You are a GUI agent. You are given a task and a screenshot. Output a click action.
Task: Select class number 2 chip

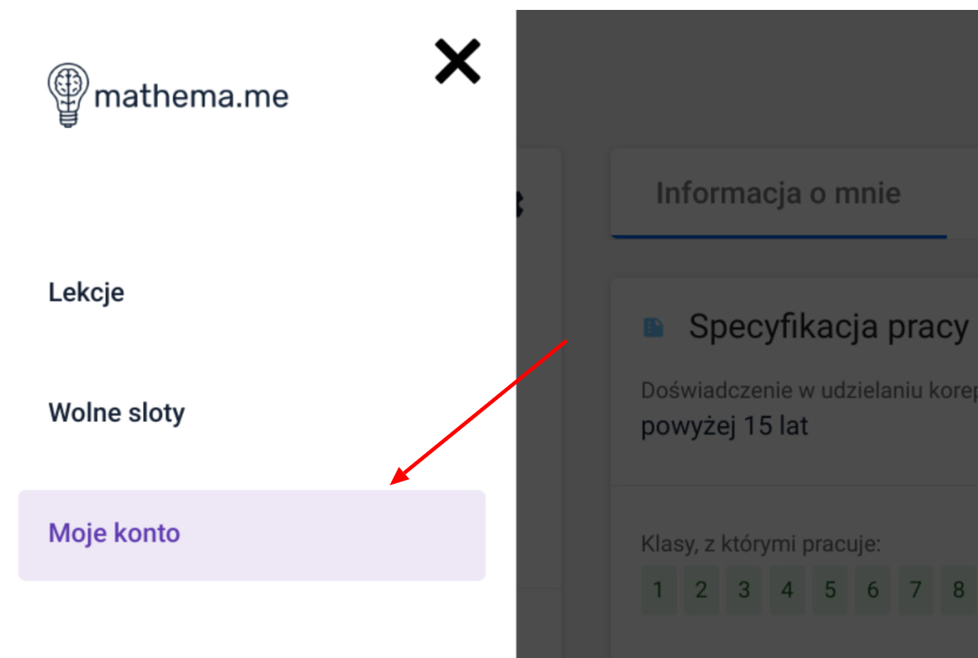[701, 590]
